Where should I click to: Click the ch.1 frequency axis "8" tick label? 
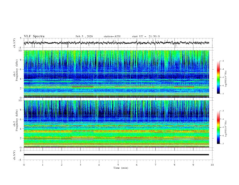pos(21,60)
